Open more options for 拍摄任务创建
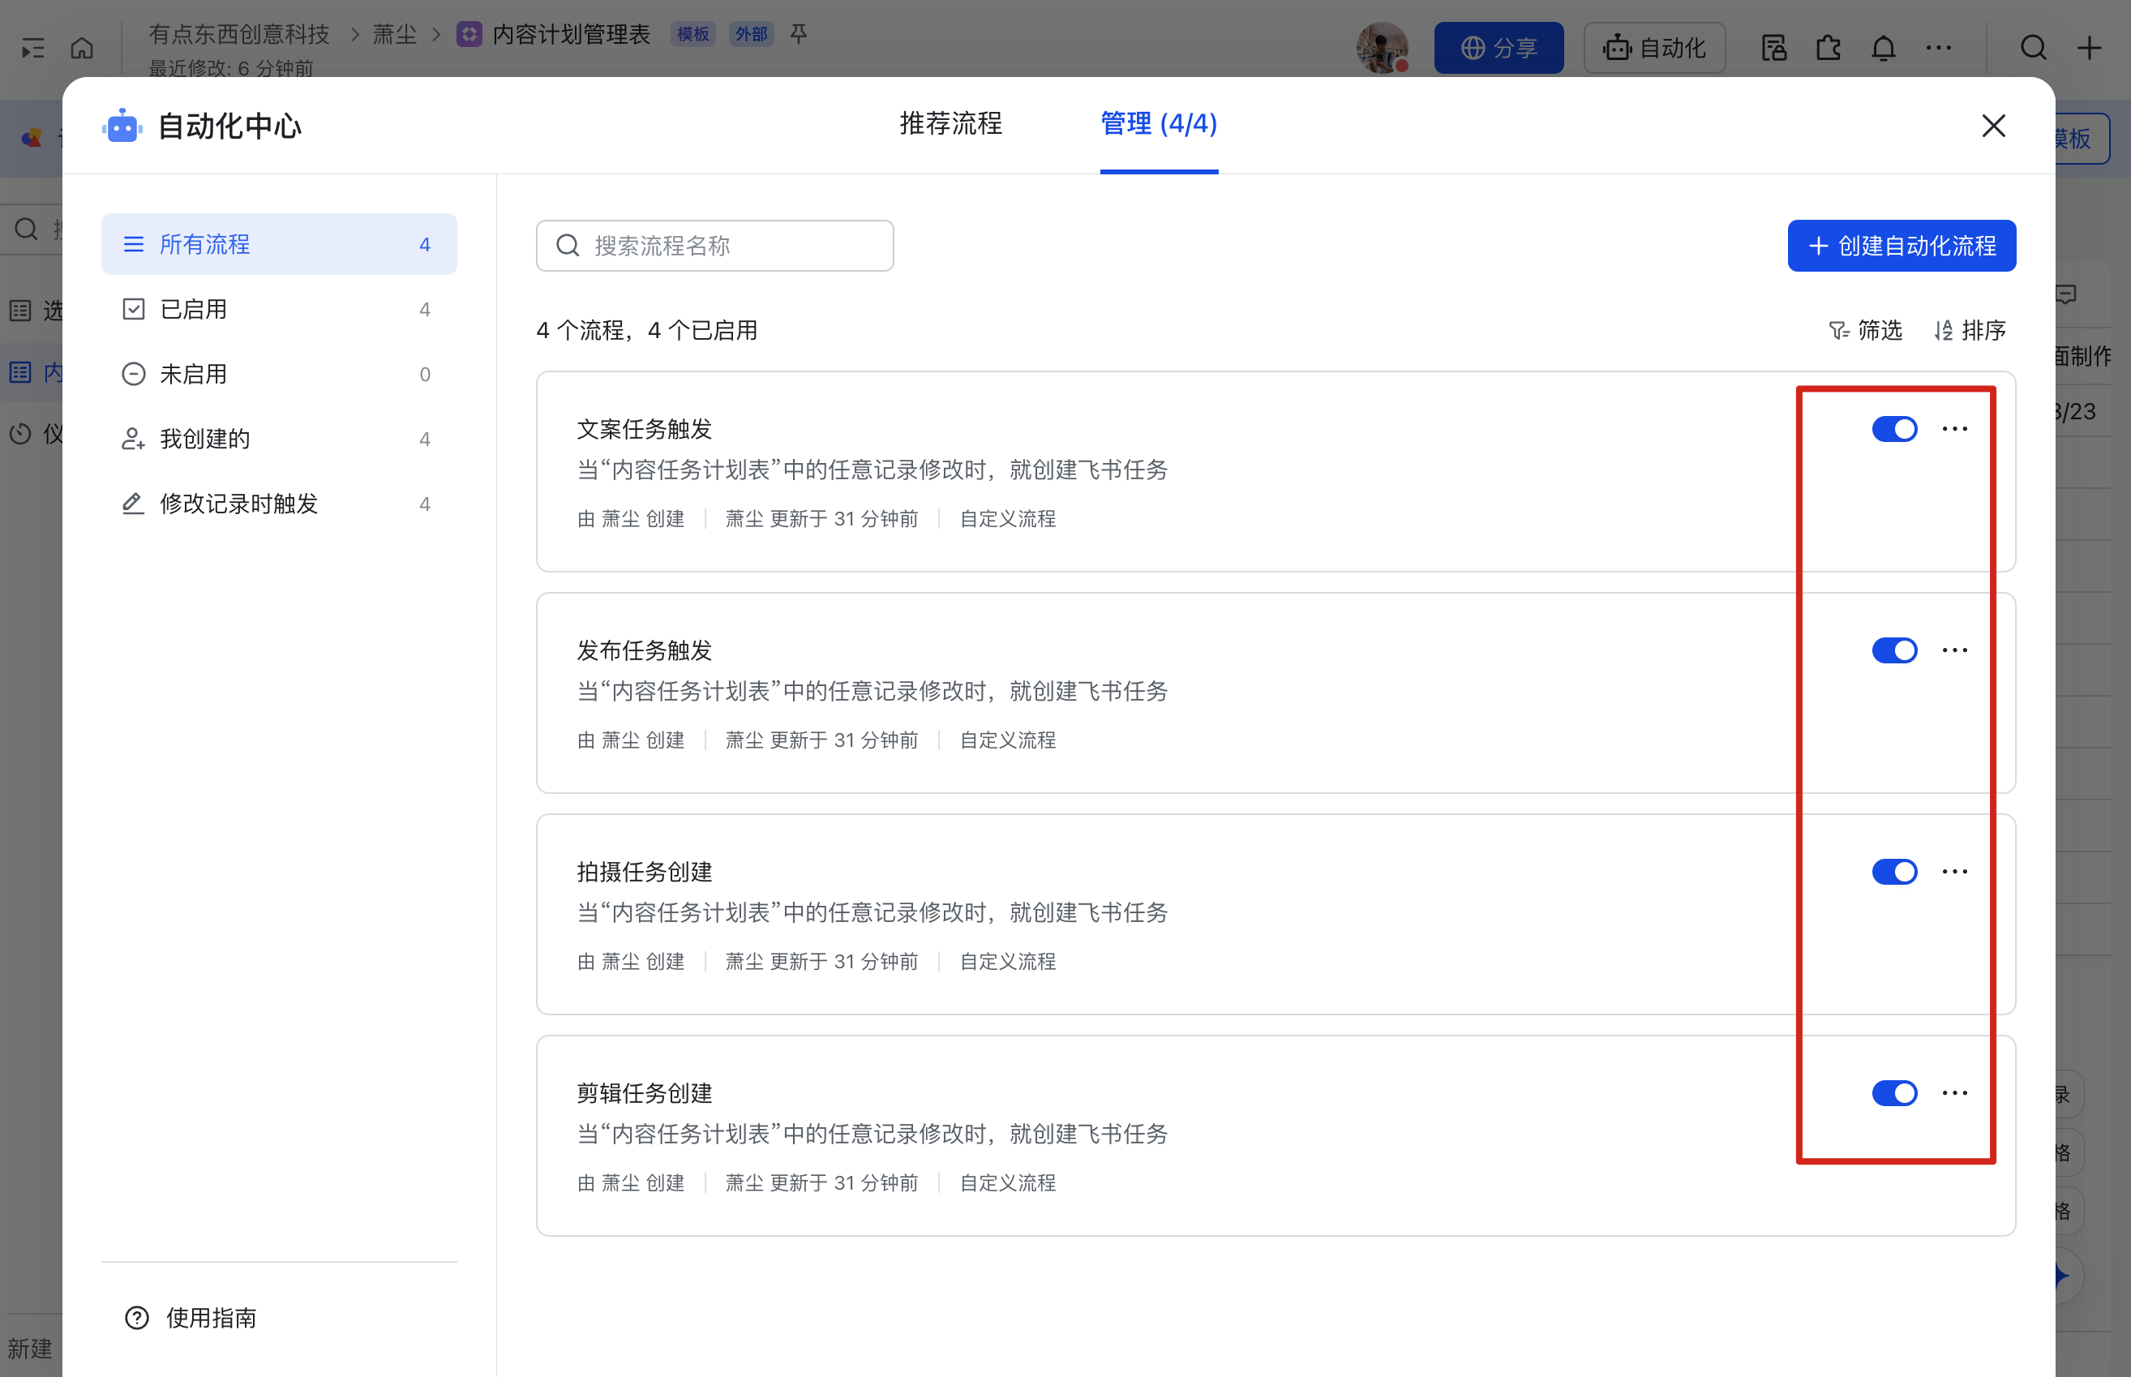The width and height of the screenshot is (2131, 1377). pos(1955,872)
